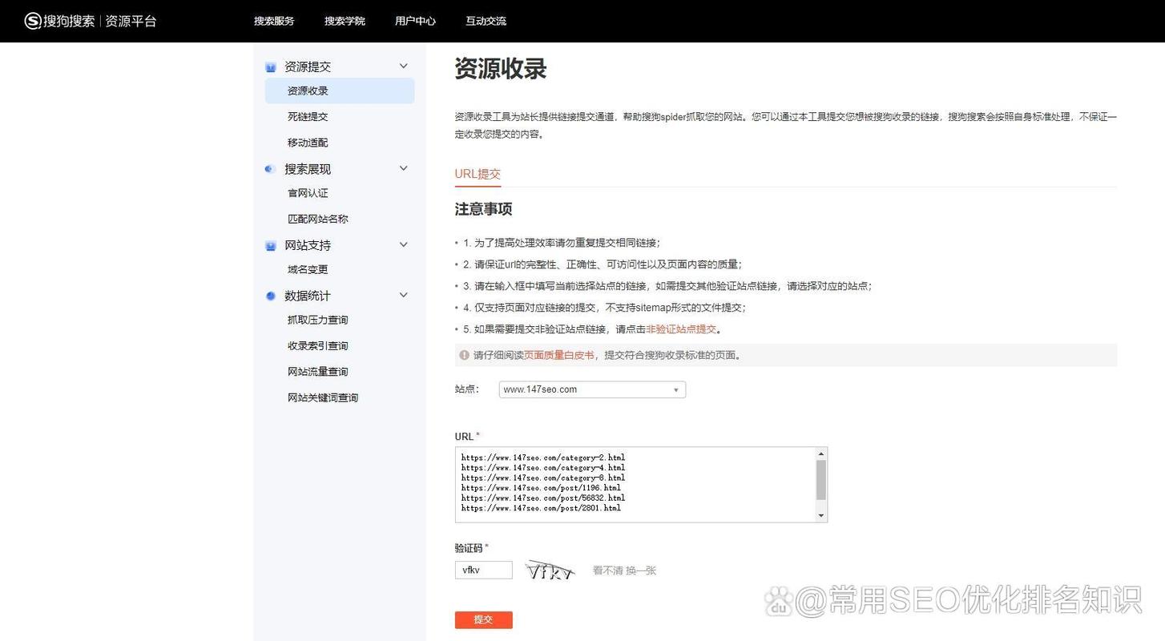Open 域名变更 in the sidebar

pos(308,269)
